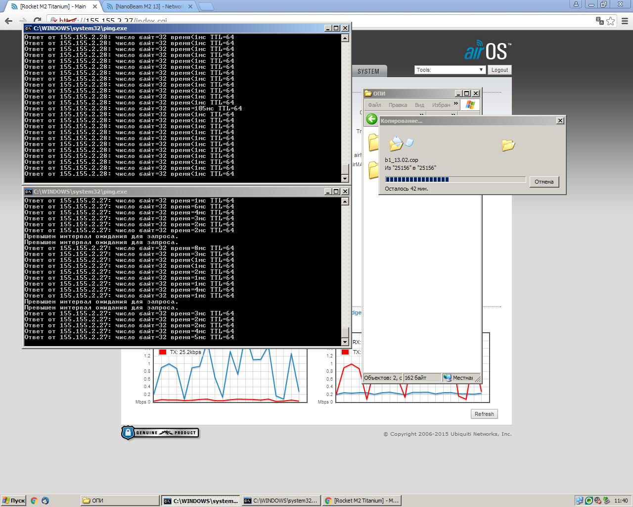Image resolution: width=633 pixels, height=507 pixels.
Task: Close the NanoBeam M2 13 tab
Action: [190, 6]
